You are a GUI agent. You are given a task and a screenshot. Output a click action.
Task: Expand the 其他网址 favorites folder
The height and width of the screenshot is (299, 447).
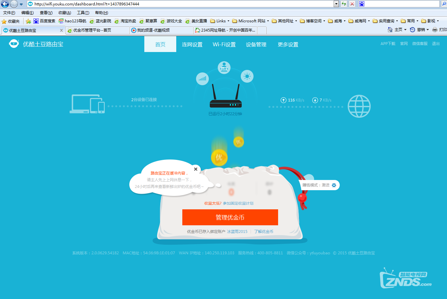coord(284,21)
